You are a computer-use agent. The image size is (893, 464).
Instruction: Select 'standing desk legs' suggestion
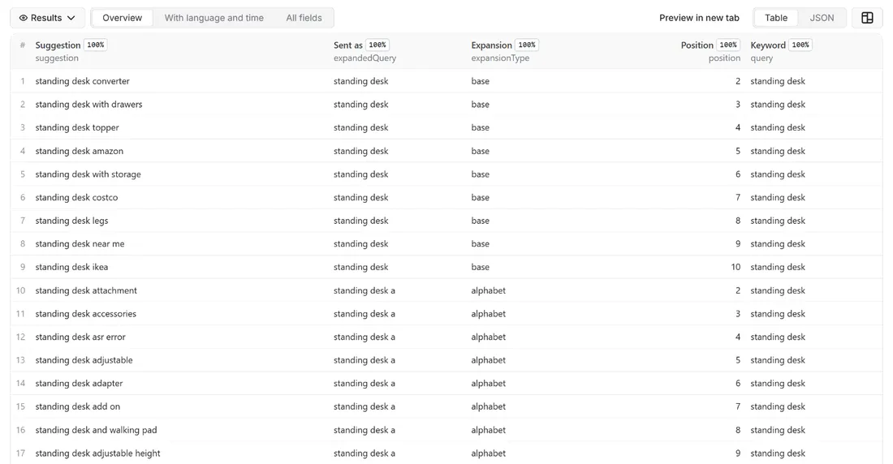tap(71, 221)
